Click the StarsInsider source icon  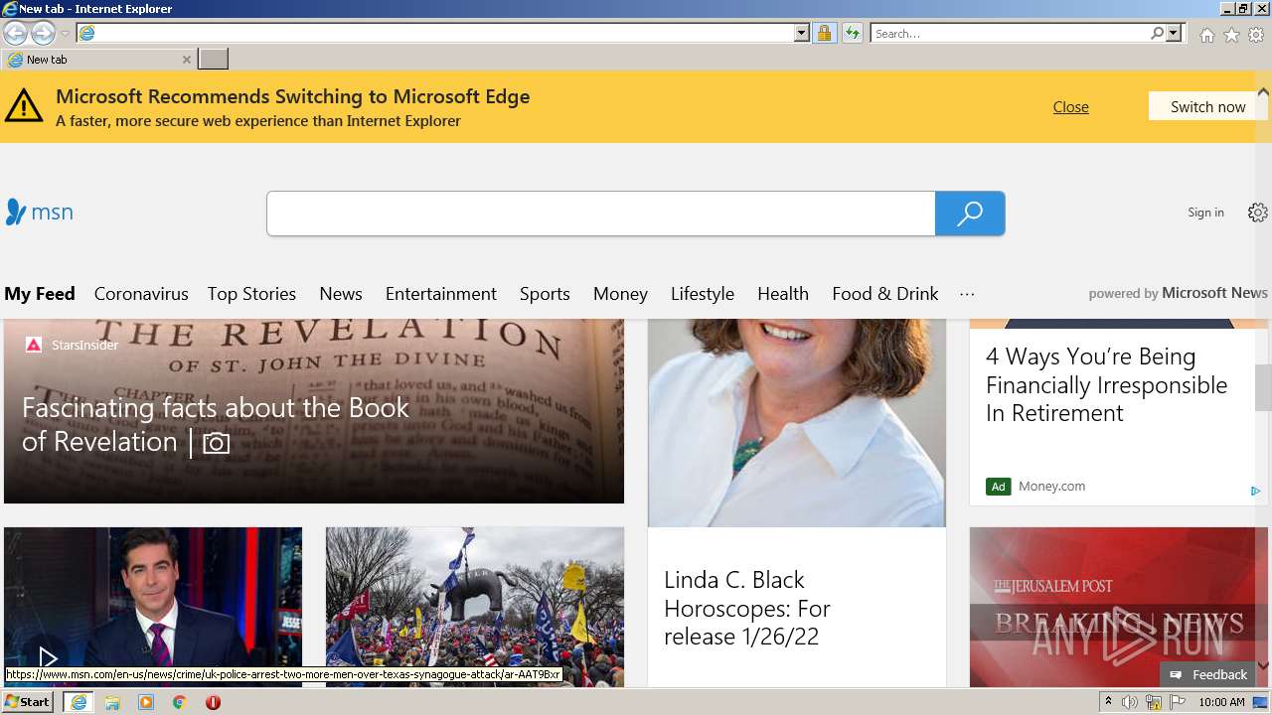tap(33, 345)
